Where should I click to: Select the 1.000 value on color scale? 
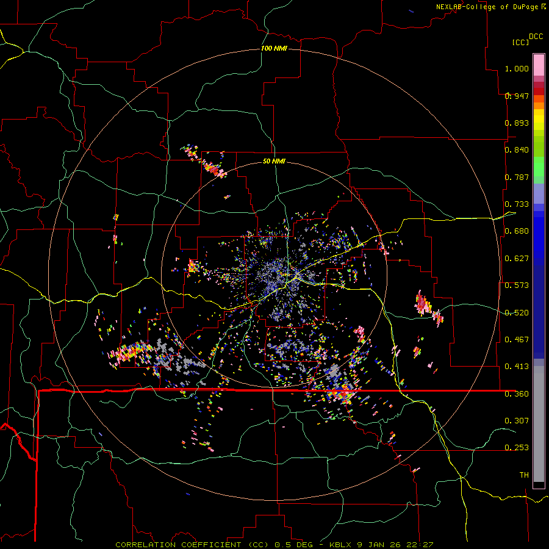click(517, 68)
